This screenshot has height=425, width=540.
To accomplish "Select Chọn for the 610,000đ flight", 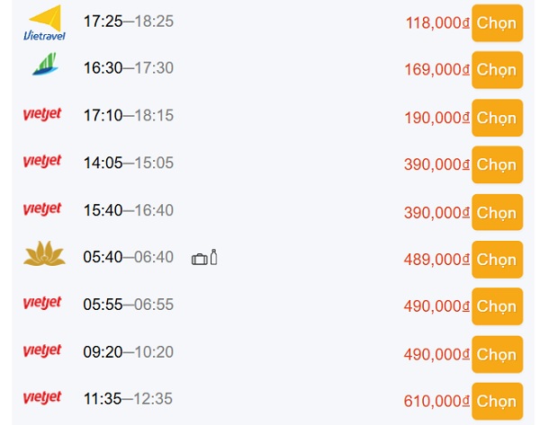I will coord(497,402).
